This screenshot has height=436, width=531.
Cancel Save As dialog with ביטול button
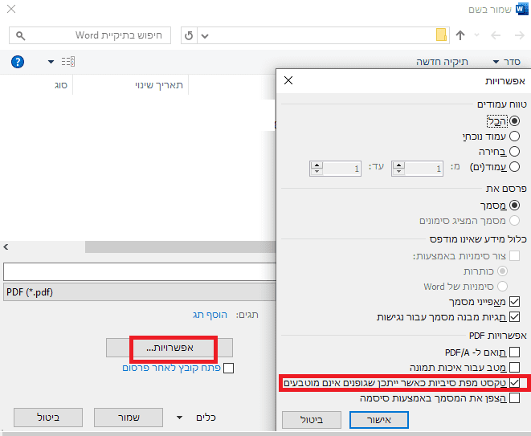tap(48, 418)
